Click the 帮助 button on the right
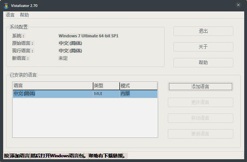 [x=203, y=63]
